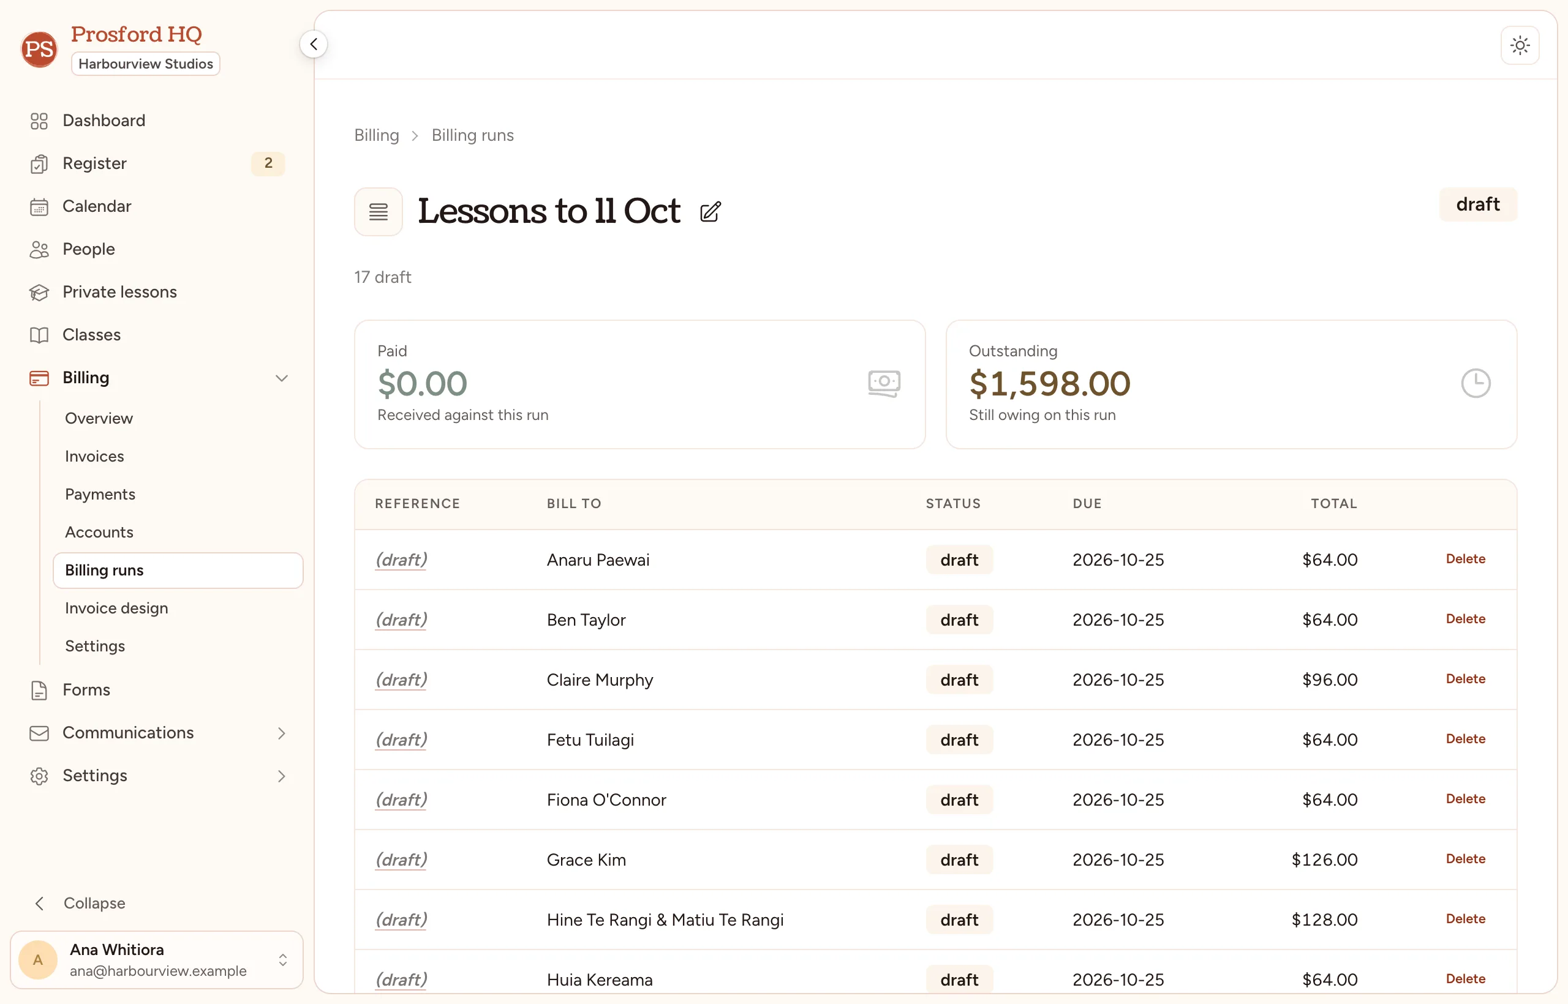Viewport: 1568px width, 1004px height.
Task: Click the People icon in sidebar
Action: (x=39, y=250)
